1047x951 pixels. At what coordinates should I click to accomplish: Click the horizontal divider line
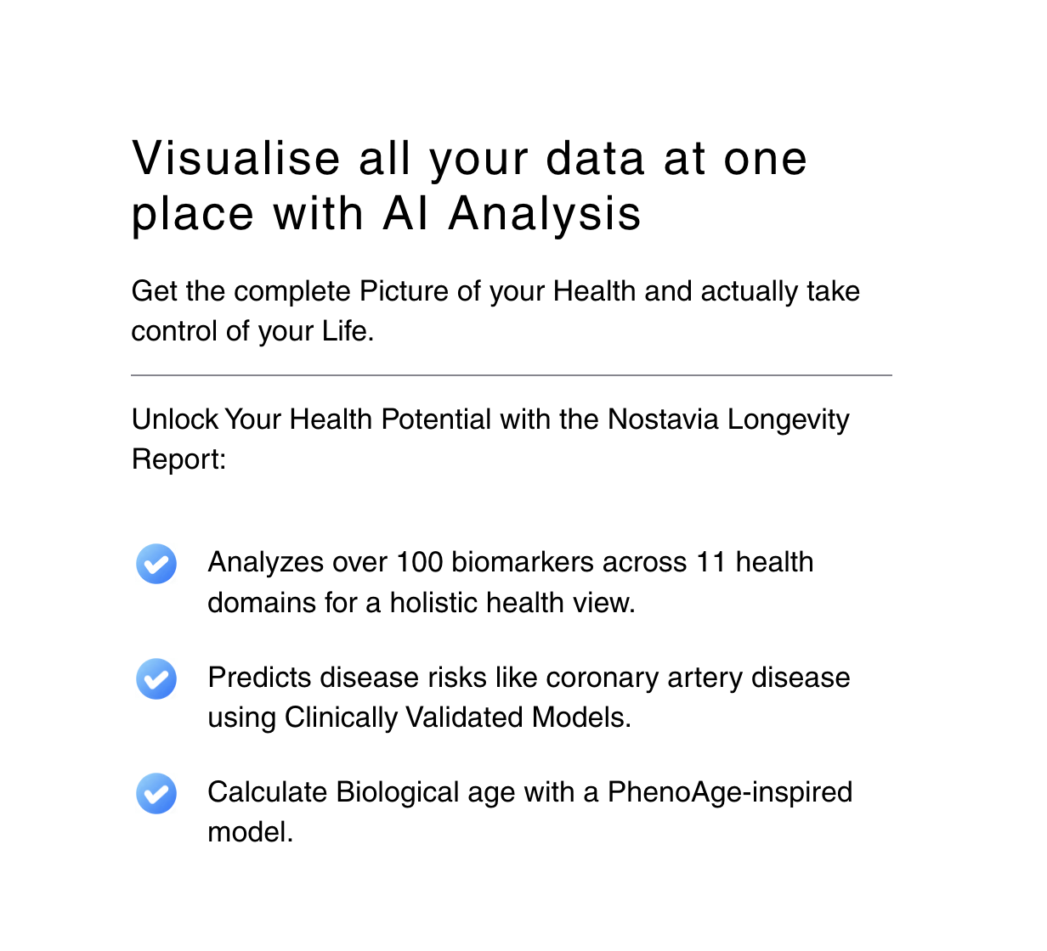(511, 374)
